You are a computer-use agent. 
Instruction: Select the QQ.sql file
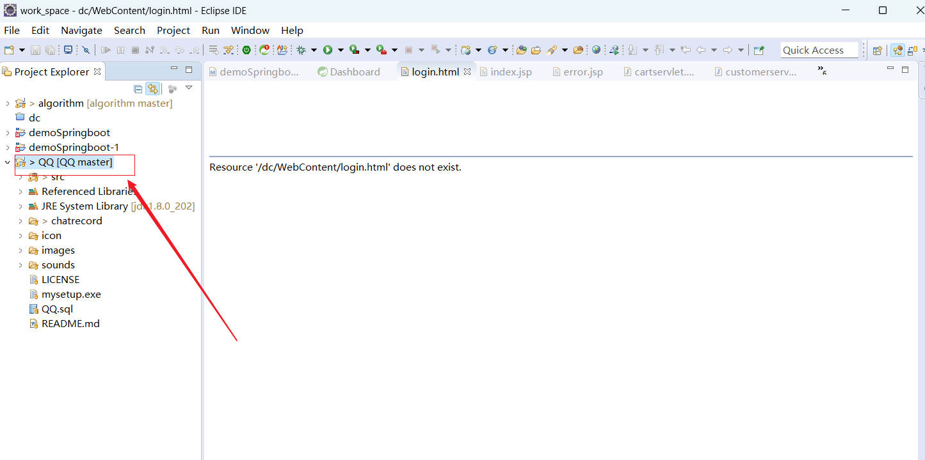tap(58, 309)
